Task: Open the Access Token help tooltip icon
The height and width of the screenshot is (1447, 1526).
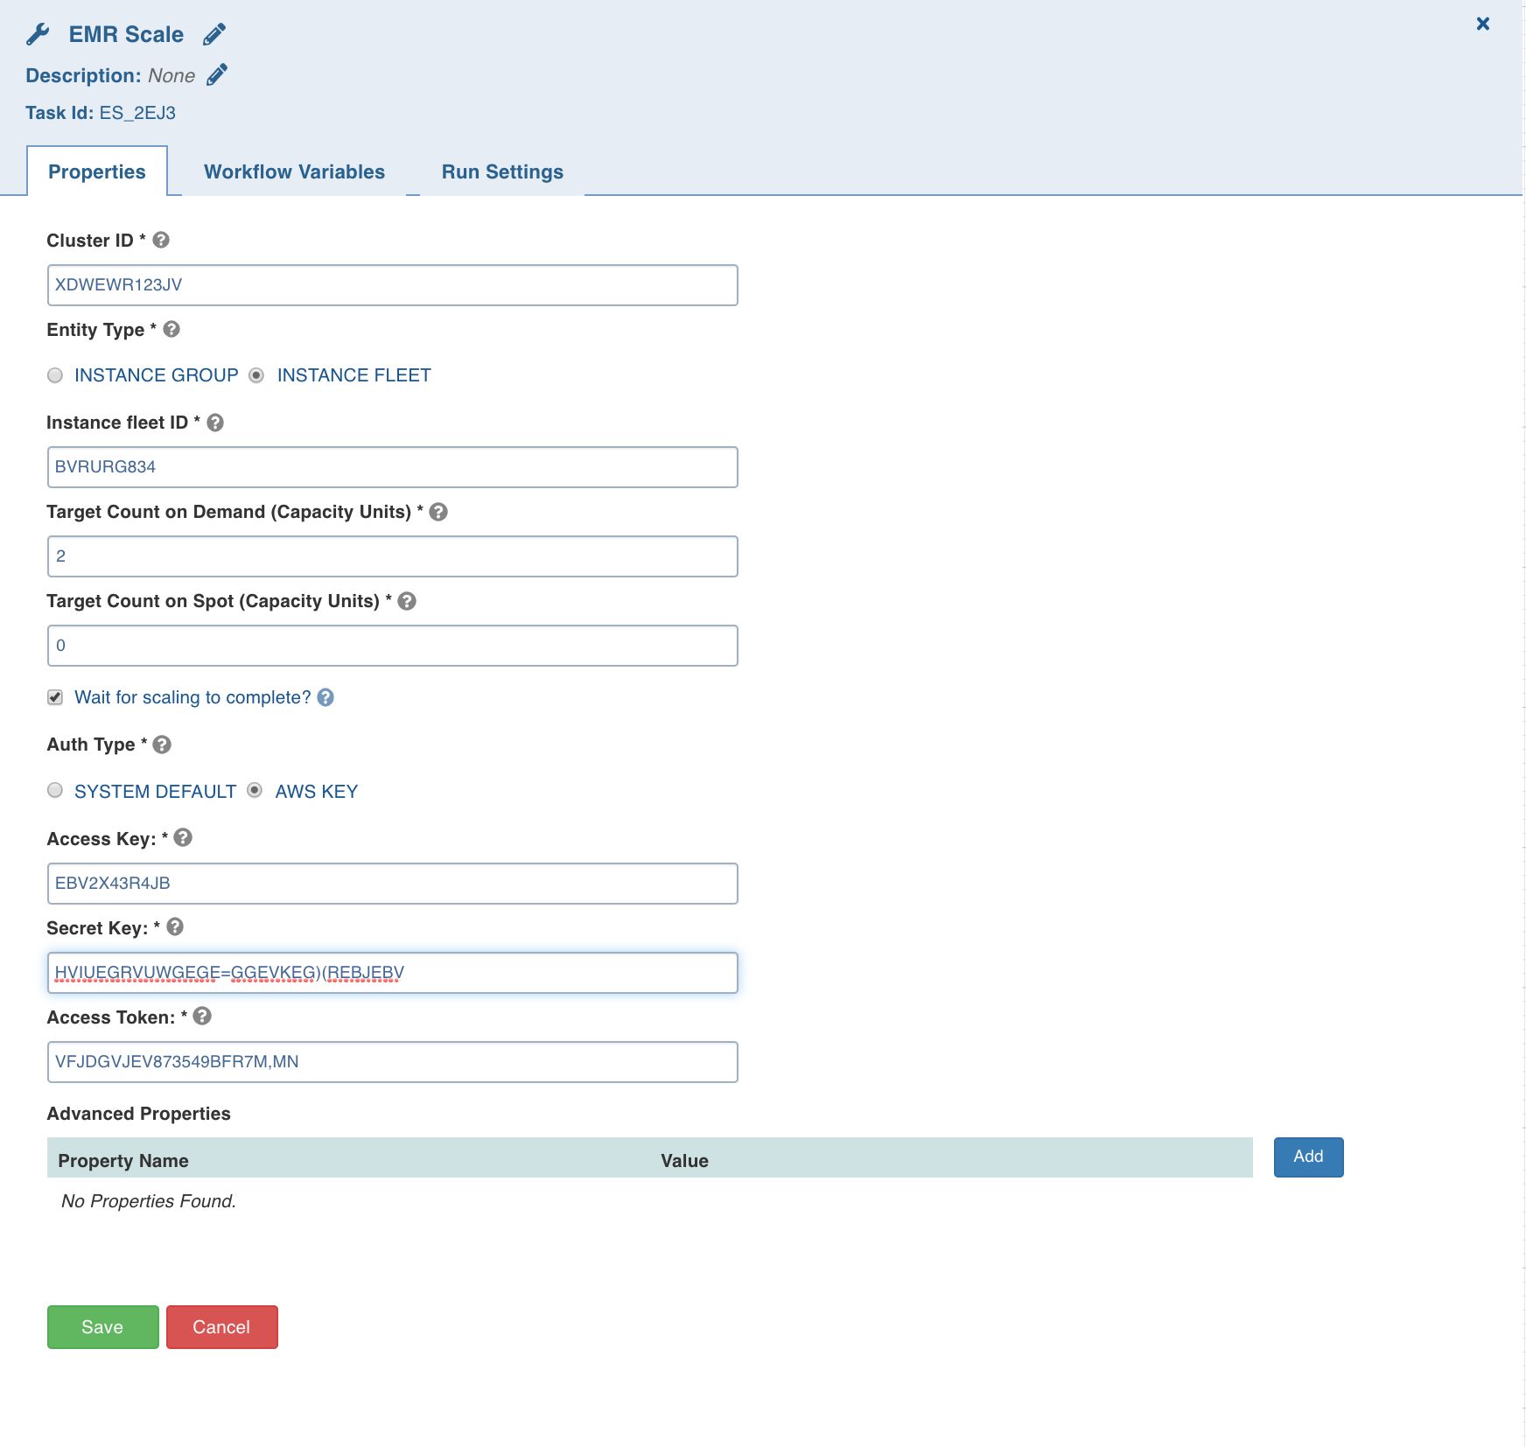Action: pyautogui.click(x=202, y=1016)
